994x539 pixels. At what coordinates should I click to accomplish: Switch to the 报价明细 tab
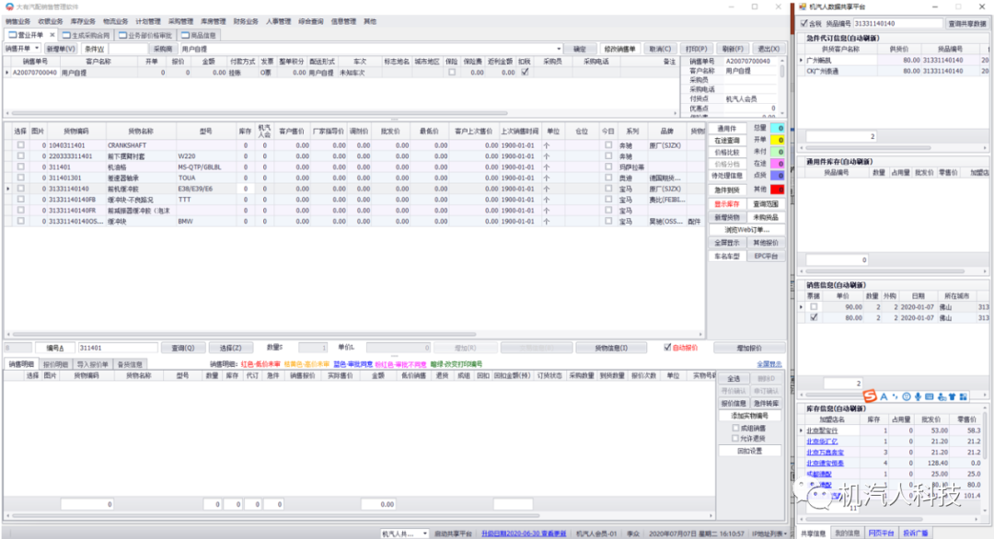click(57, 364)
